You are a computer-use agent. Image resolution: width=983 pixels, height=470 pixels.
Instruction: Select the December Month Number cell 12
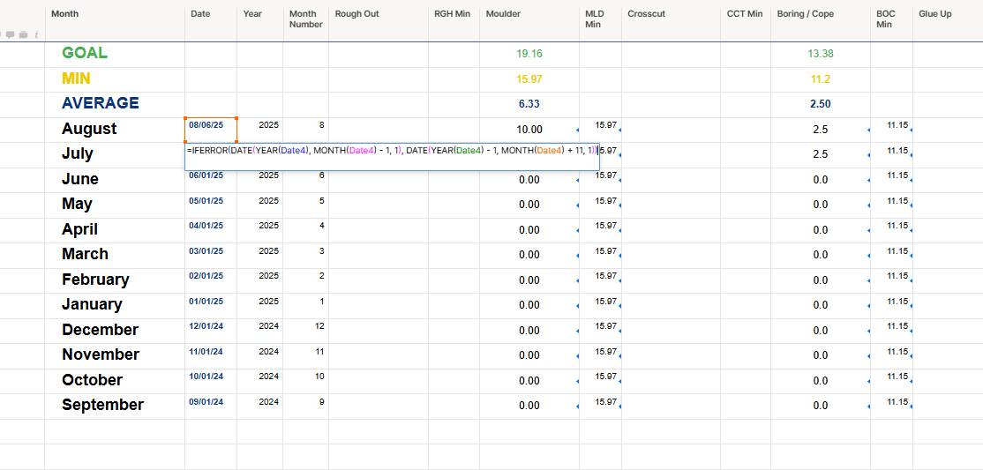pos(306,331)
